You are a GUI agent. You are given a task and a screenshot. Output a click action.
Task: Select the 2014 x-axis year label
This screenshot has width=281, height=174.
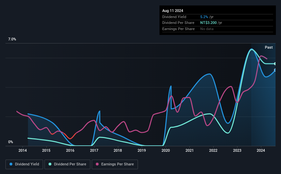click(23, 150)
